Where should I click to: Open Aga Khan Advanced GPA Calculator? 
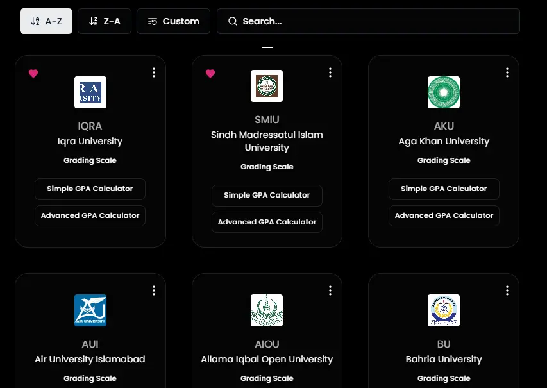coord(444,215)
